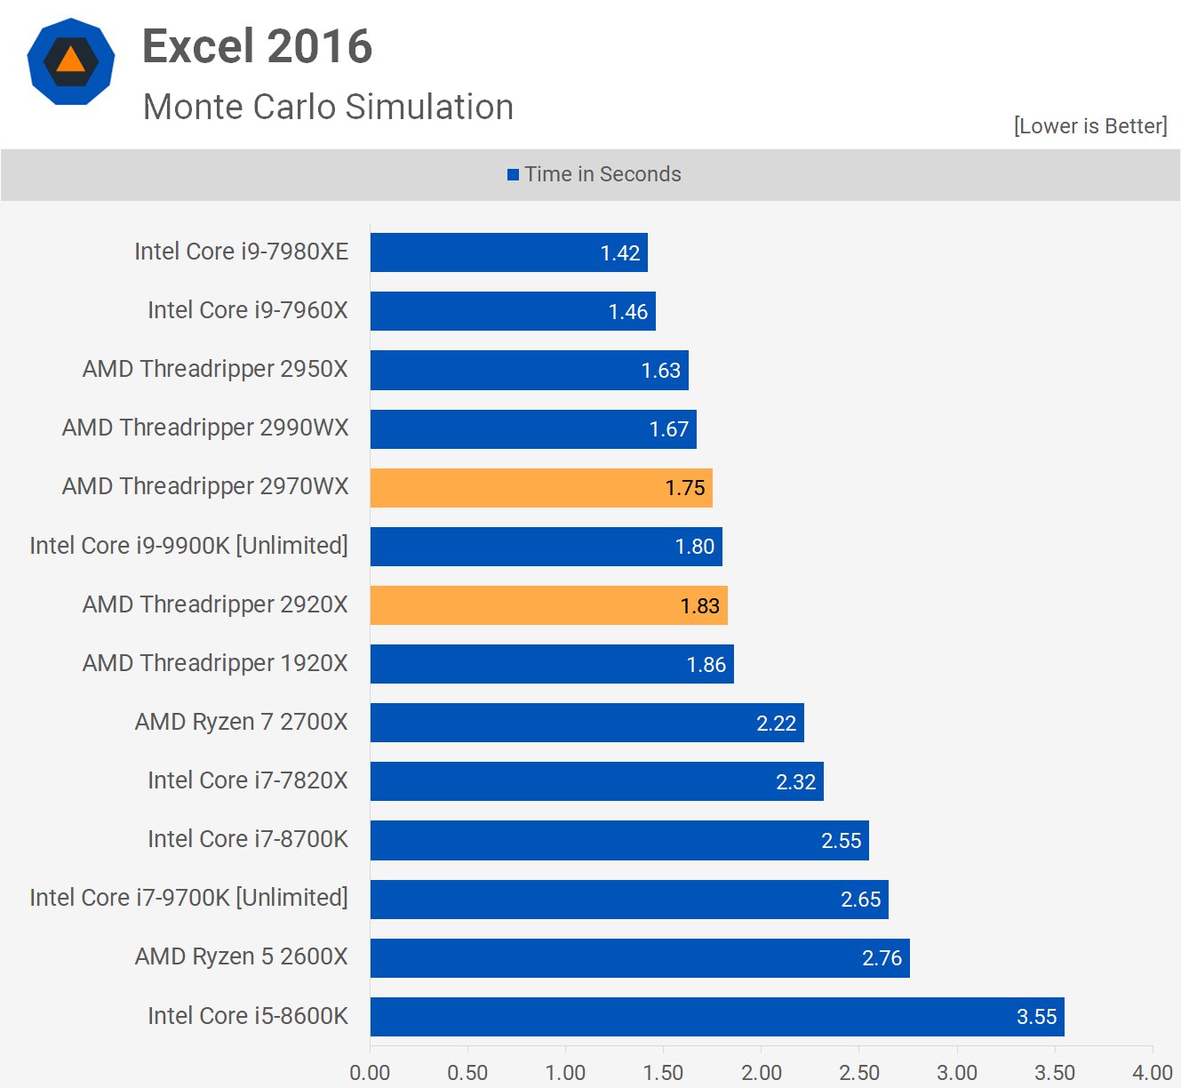Click the Monte Carlo Simulation subtitle
Screen dimensions: 1181x1088
point(328,107)
